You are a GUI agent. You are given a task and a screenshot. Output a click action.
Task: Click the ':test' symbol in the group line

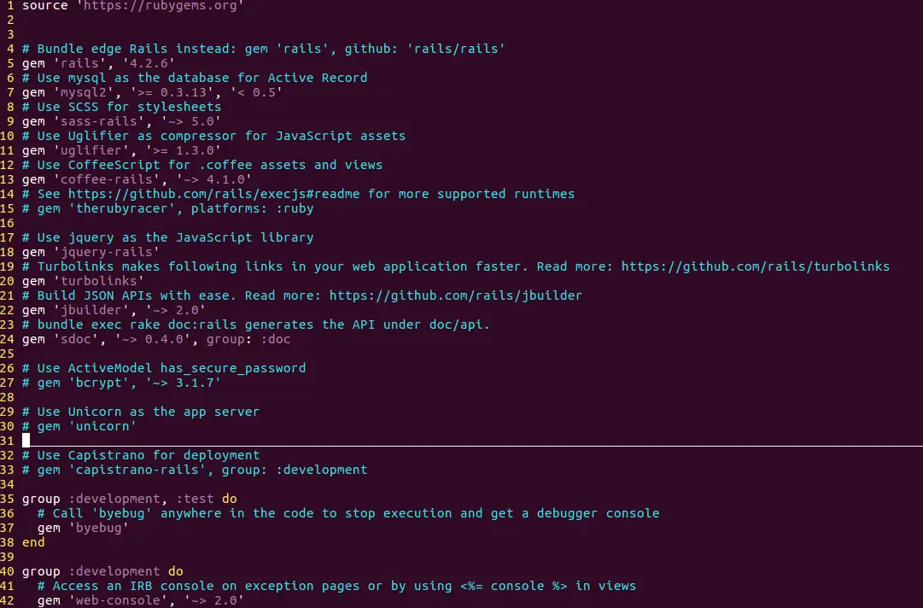(195, 499)
